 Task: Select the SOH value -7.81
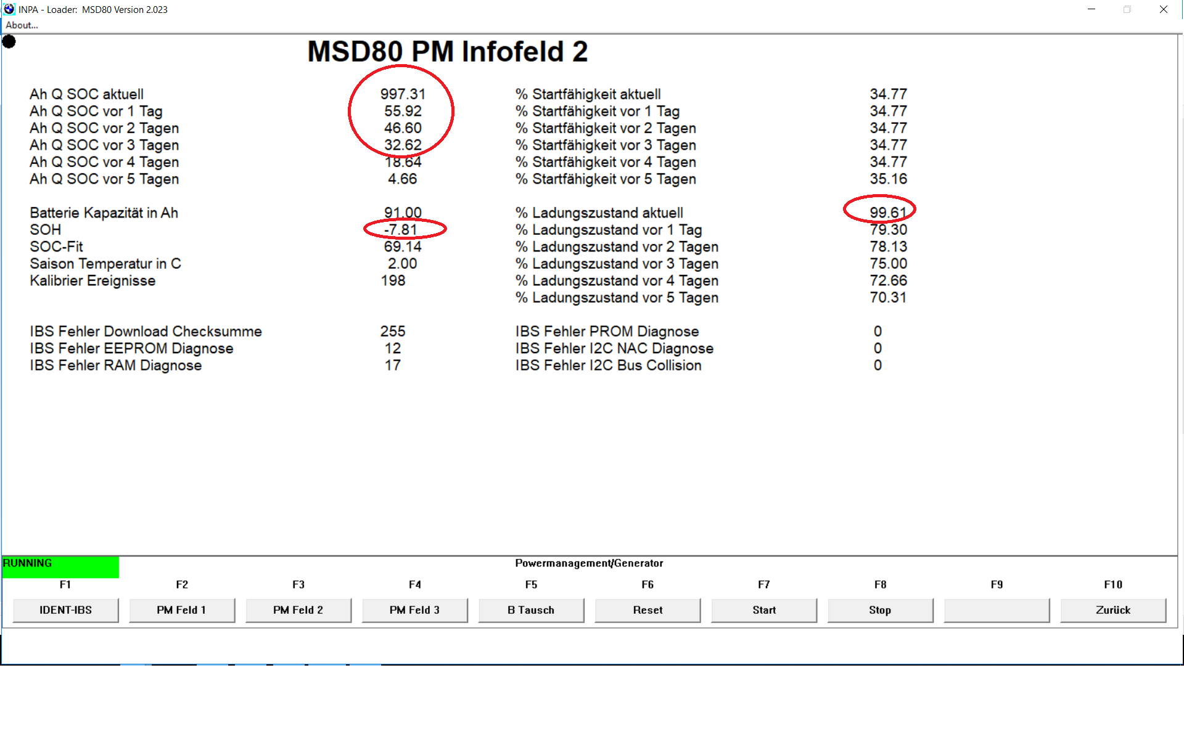pos(401,230)
